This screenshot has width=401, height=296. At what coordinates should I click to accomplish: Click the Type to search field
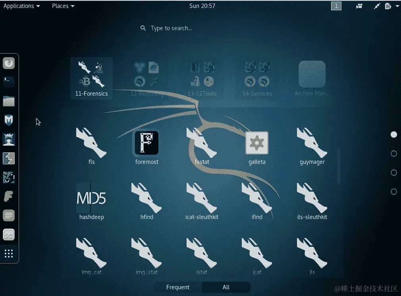[x=200, y=28]
